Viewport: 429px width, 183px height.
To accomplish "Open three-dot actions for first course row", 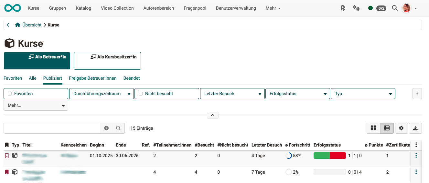I will click(x=416, y=156).
